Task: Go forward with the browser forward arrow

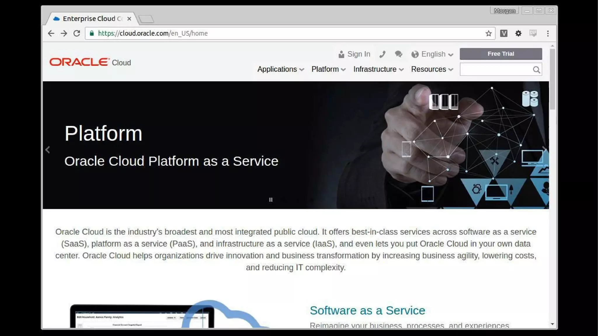Action: [64, 34]
